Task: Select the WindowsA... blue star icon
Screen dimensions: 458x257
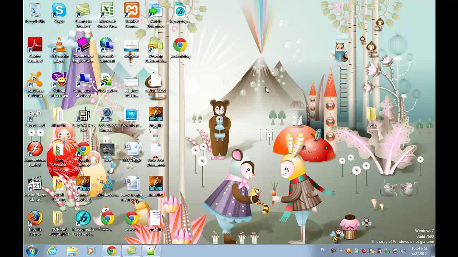Action: click(x=107, y=186)
